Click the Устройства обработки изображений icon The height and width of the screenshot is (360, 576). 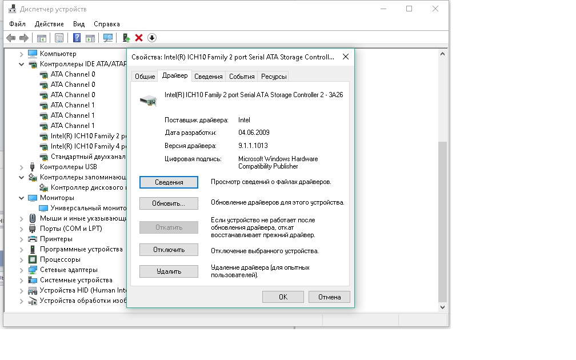[33, 301]
